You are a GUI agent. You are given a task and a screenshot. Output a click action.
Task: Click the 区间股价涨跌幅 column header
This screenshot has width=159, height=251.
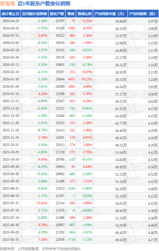[35, 14]
